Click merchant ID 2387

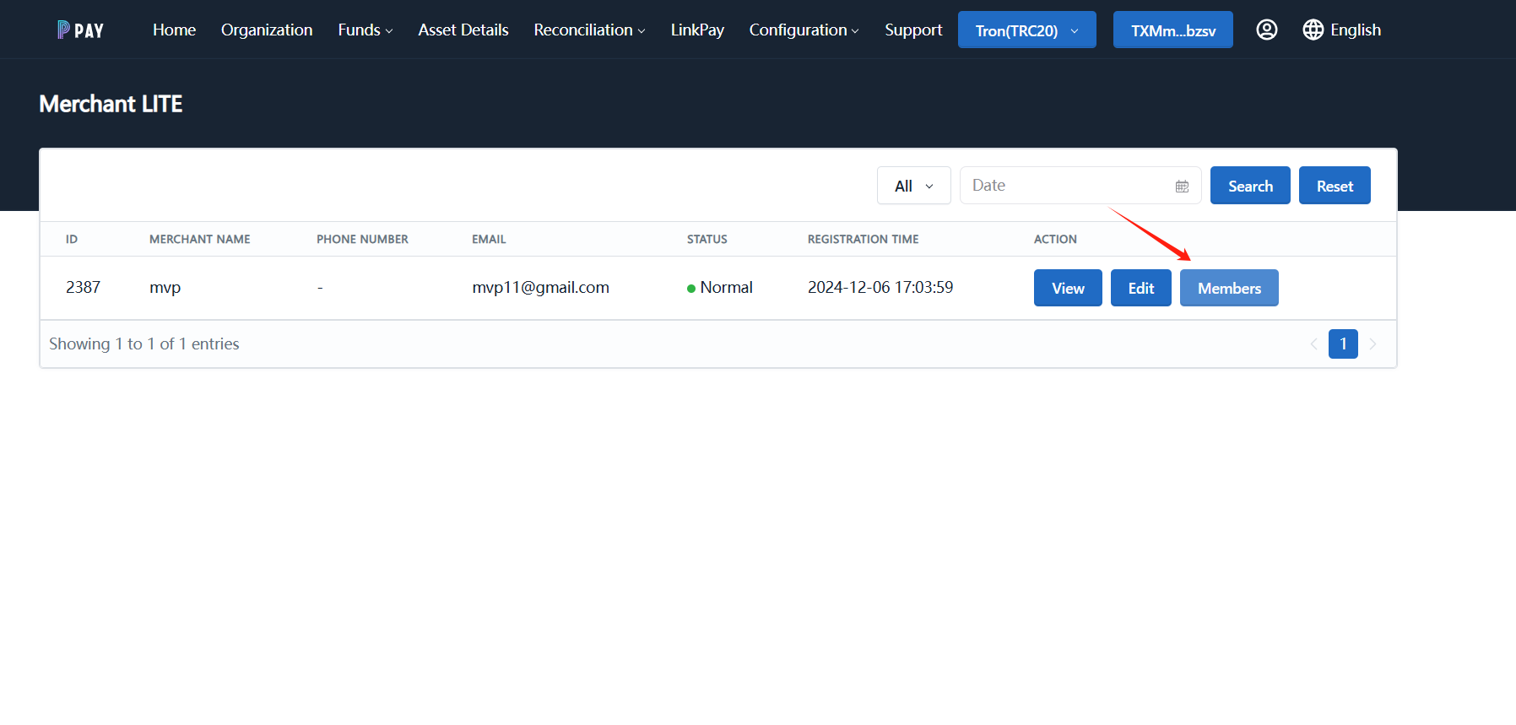pos(83,288)
